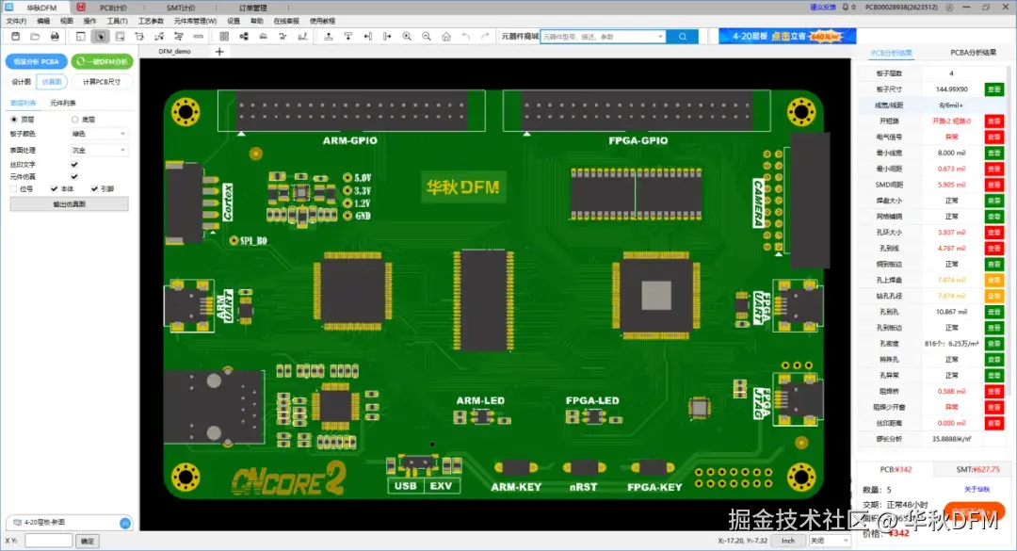Screen dimensions: 1017x551
Task: Click the XY coordinate input field
Action: (x=49, y=541)
